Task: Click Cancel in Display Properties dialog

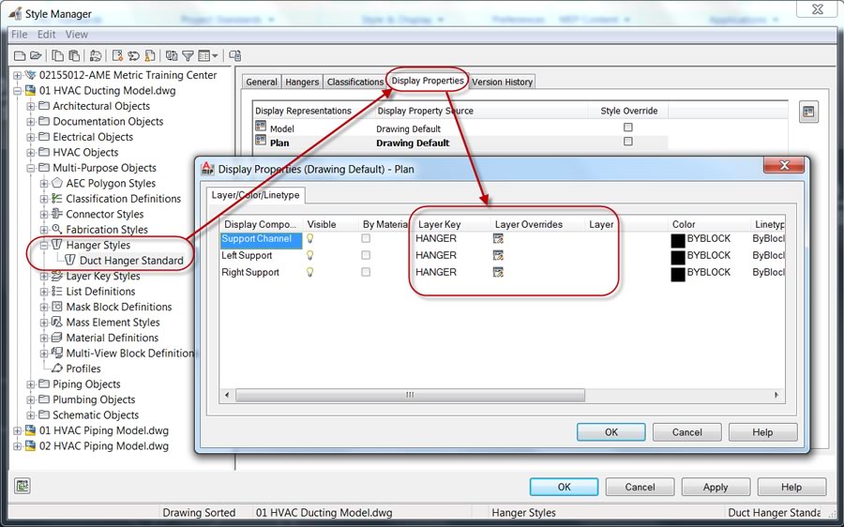Action: [x=686, y=432]
